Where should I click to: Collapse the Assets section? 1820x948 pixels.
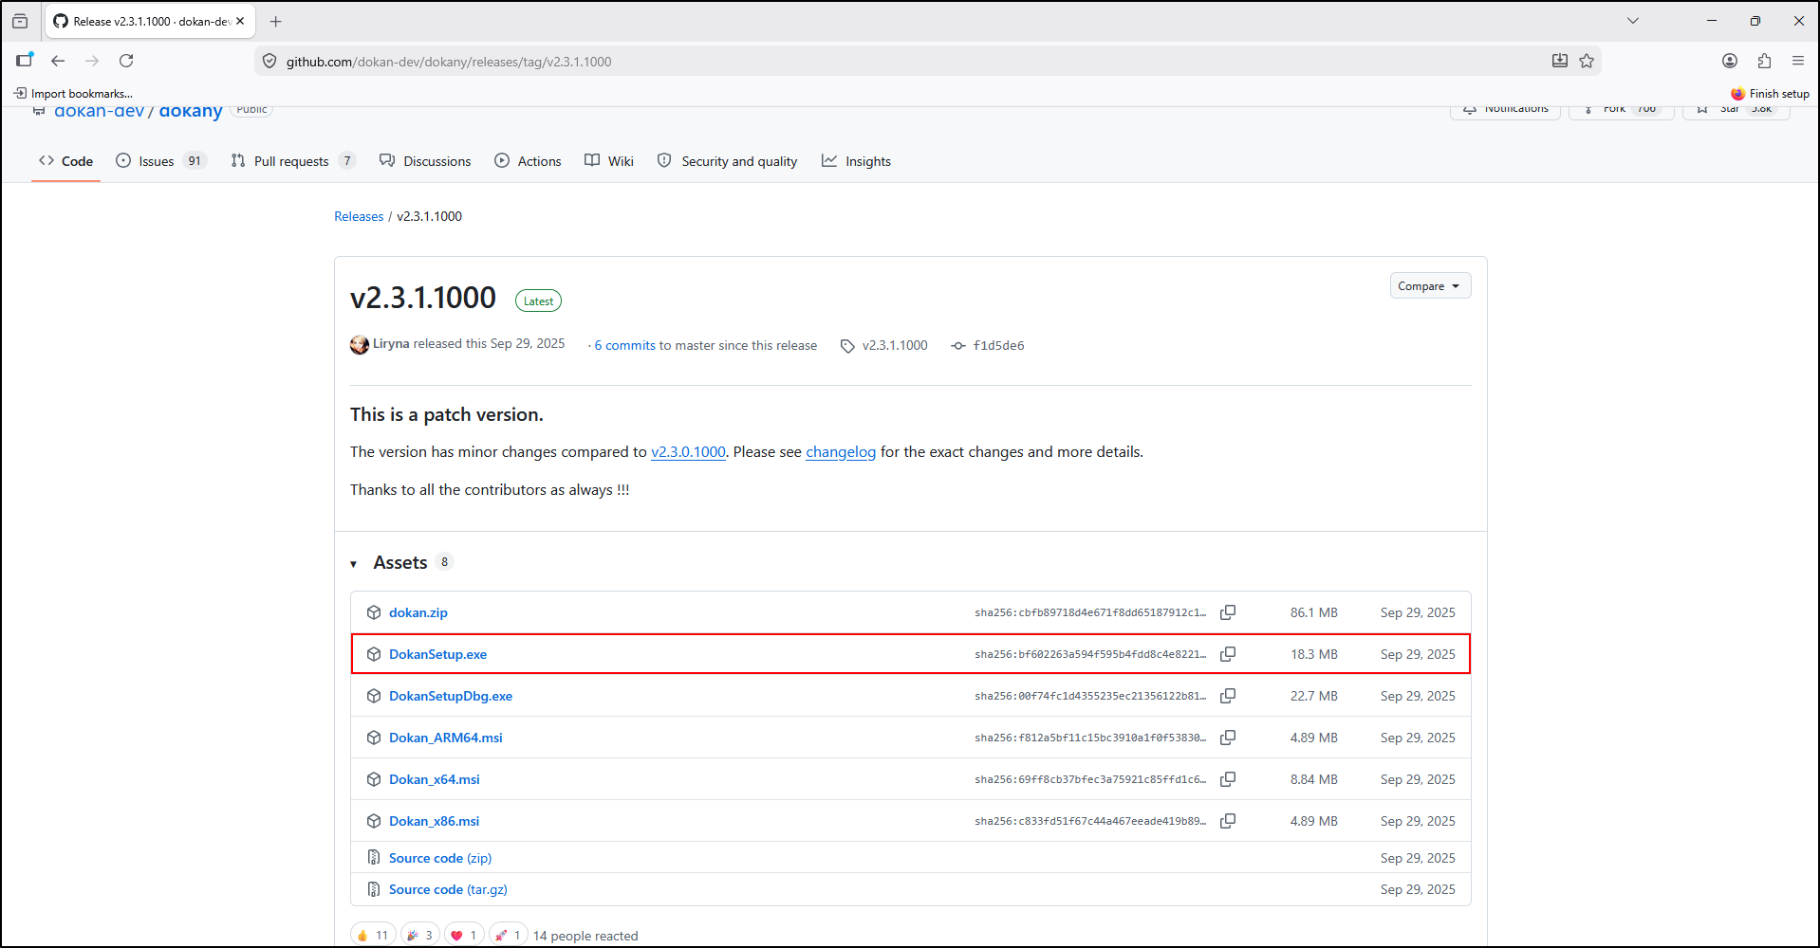point(353,564)
